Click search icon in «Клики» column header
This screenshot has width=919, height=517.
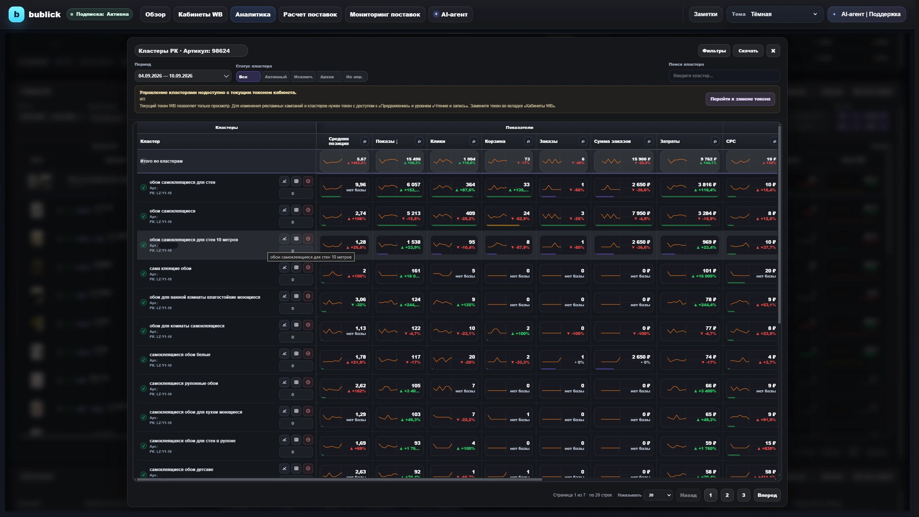pyautogui.click(x=474, y=141)
